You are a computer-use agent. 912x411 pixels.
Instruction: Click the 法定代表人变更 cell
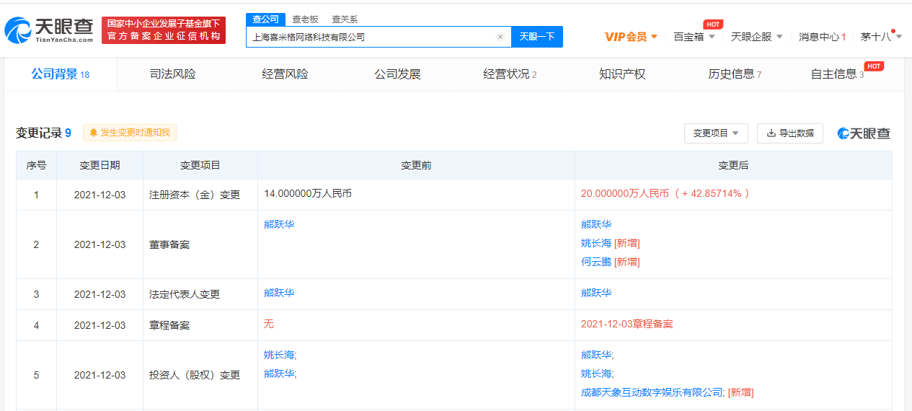200,294
